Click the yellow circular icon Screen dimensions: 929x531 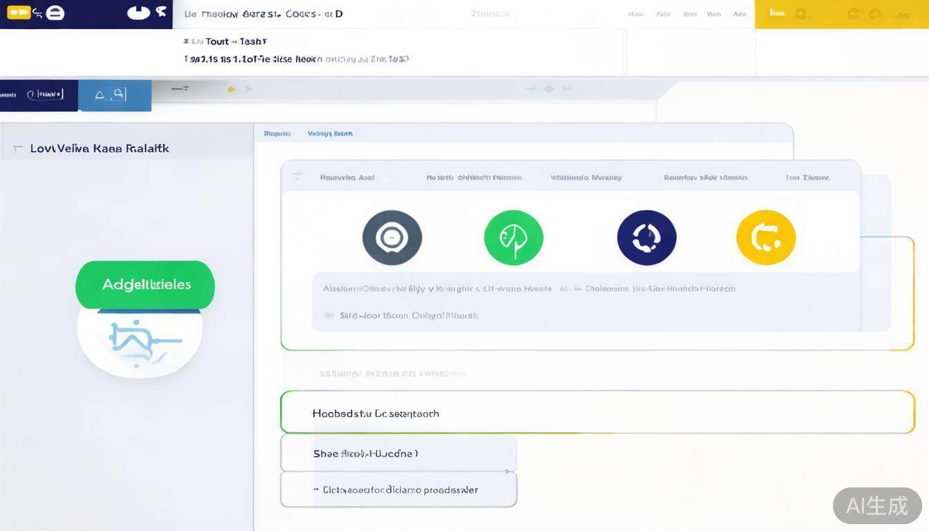point(766,238)
